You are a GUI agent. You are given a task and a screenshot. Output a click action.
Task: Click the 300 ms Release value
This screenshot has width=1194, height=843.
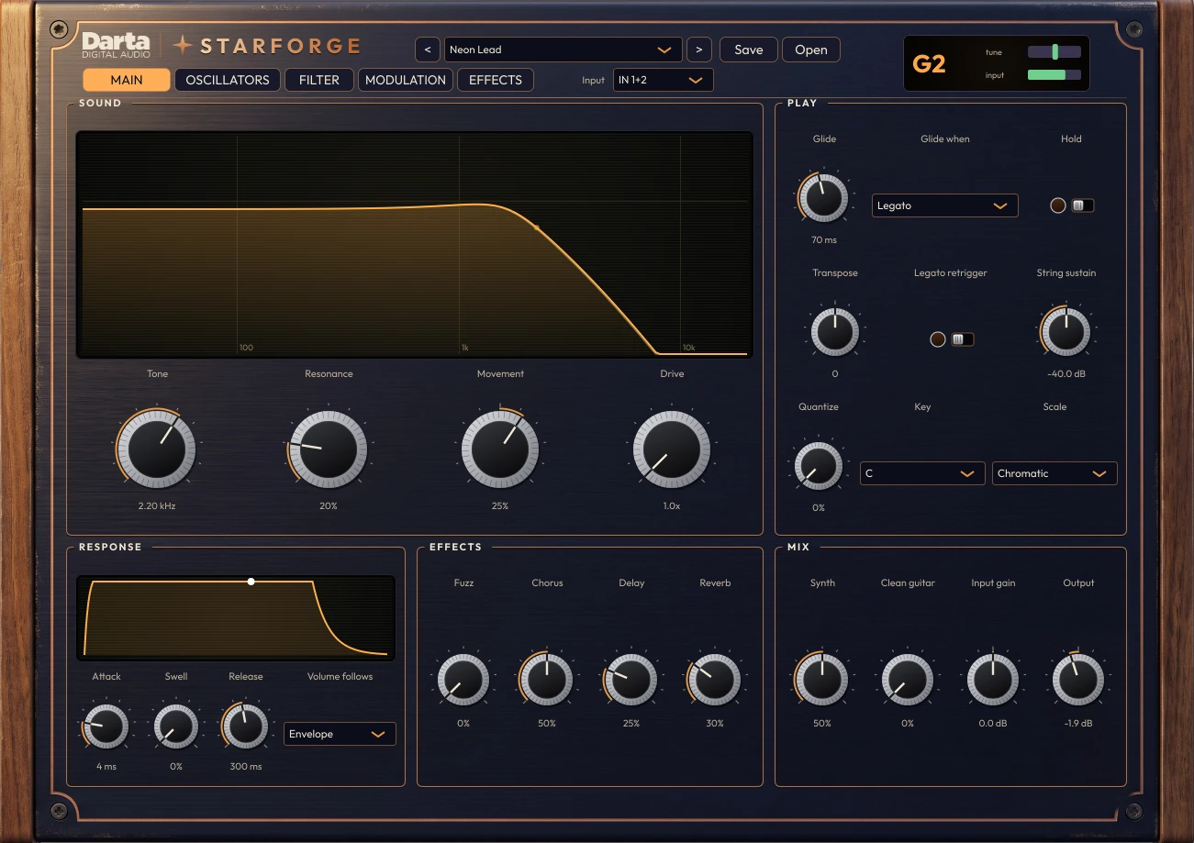pos(246,767)
